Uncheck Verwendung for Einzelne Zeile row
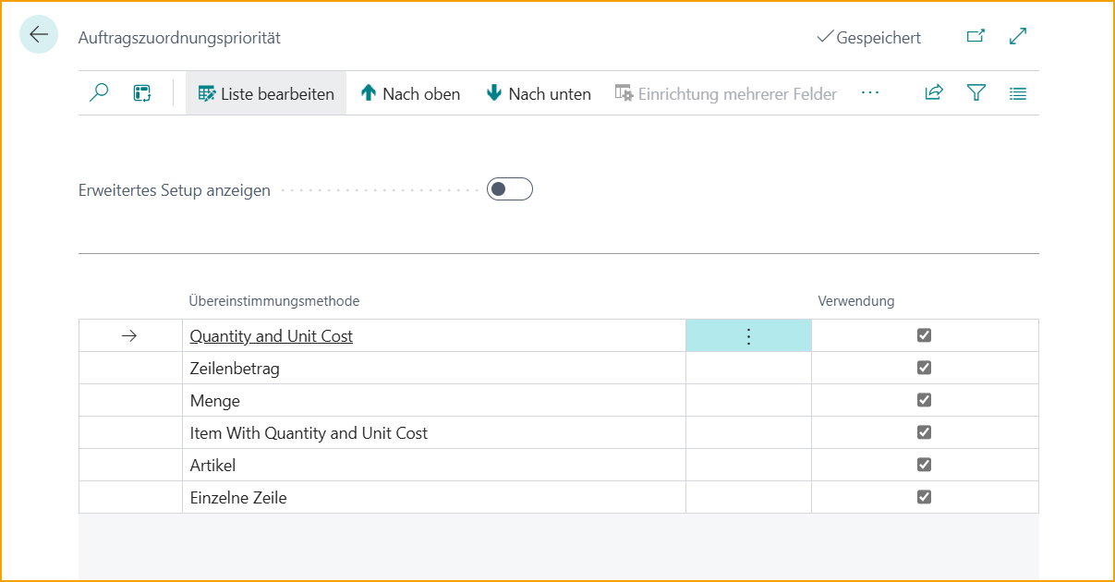1115x582 pixels. click(x=924, y=497)
